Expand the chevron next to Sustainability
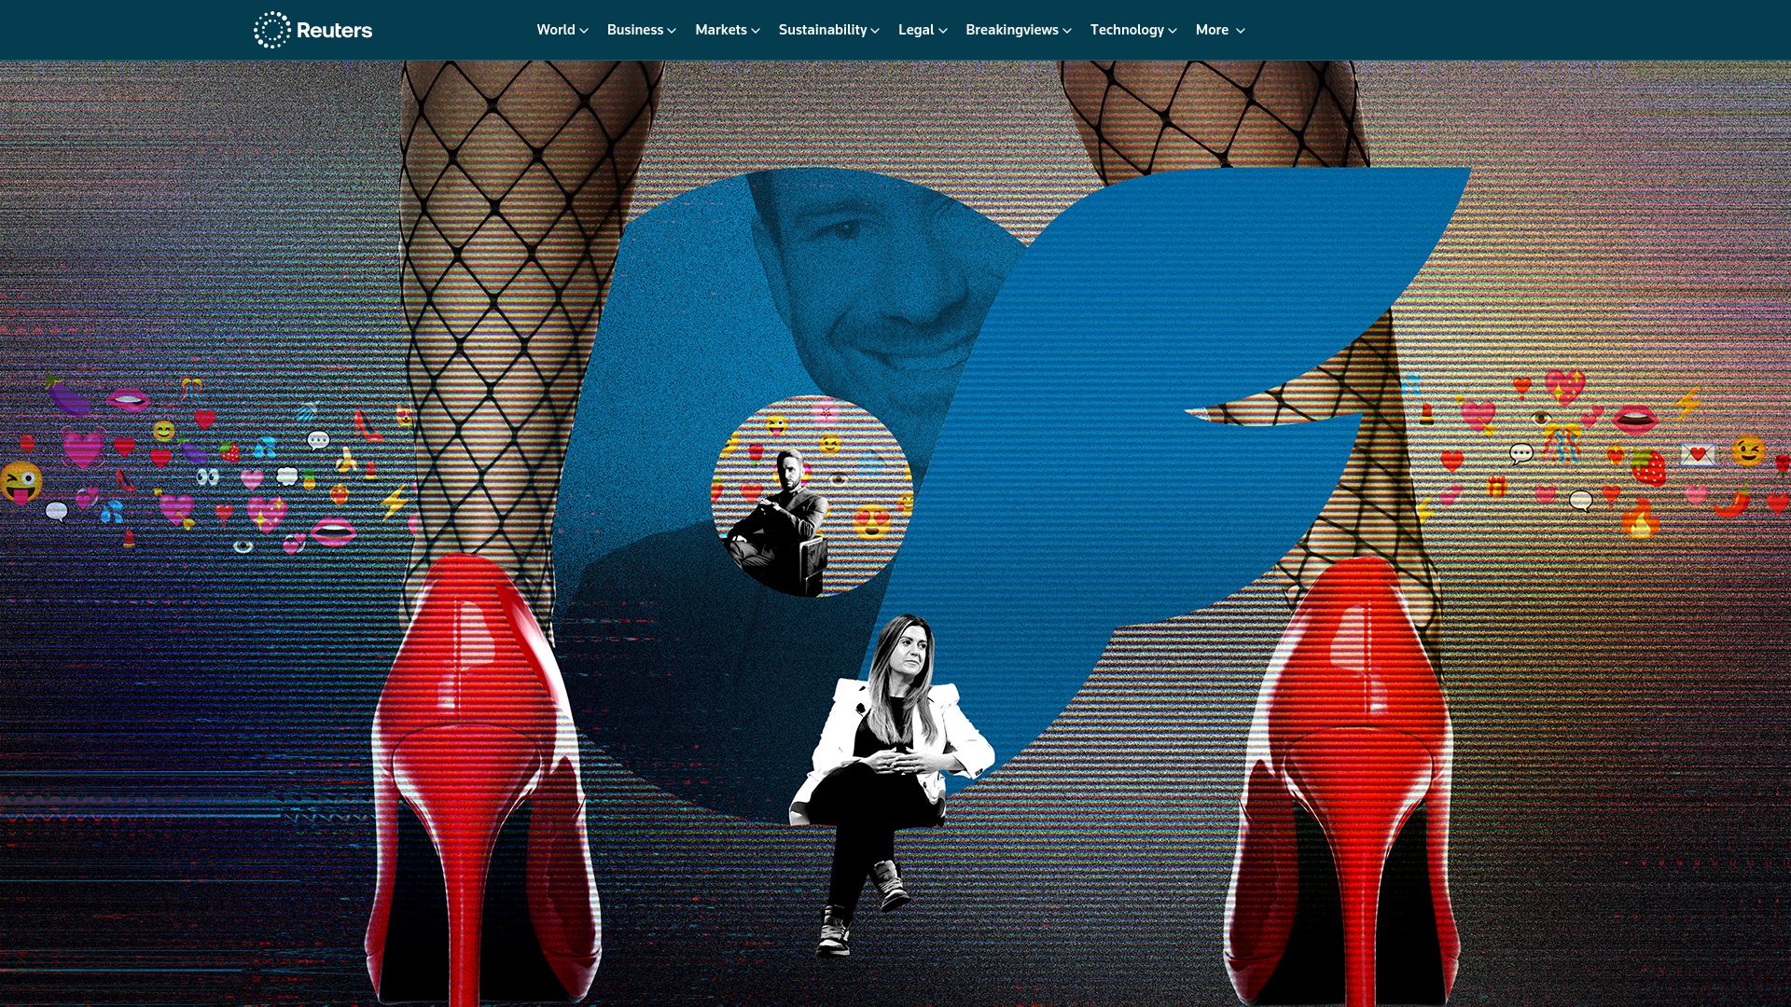Viewport: 1791px width, 1007px height. pos(875,31)
